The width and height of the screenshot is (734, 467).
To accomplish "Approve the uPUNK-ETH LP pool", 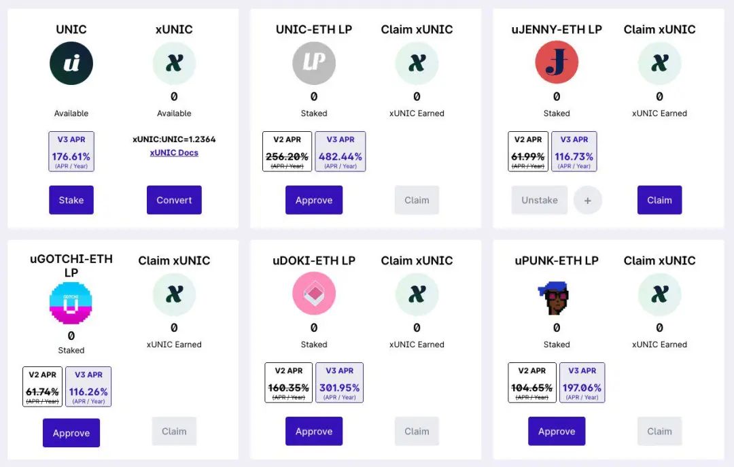I will point(557,431).
